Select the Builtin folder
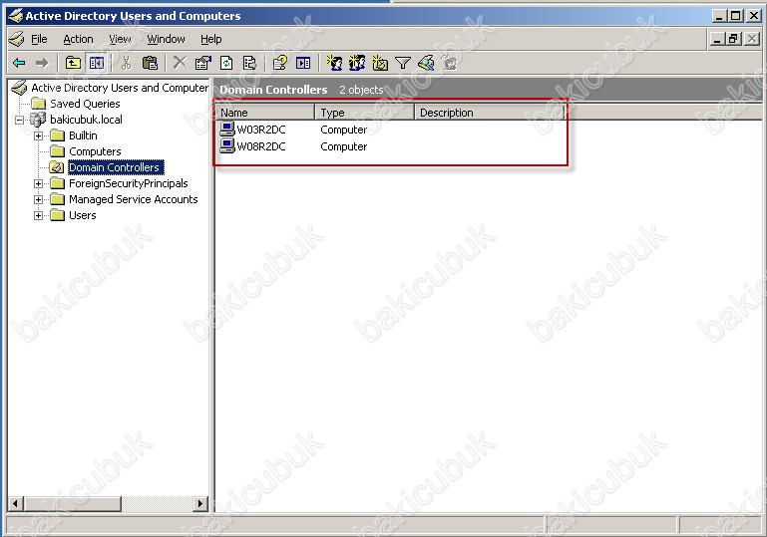Viewport: 767px width, 537px height. coord(83,135)
